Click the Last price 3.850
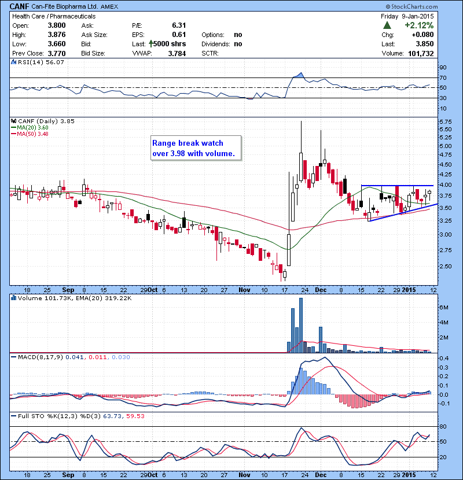This screenshot has height=480, width=463. 425,44
